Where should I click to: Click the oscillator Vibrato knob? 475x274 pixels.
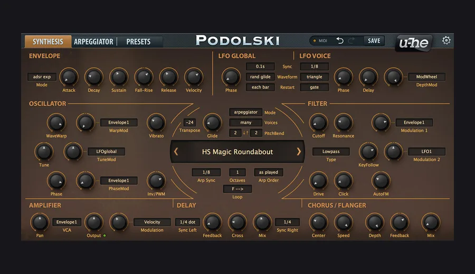(x=156, y=123)
